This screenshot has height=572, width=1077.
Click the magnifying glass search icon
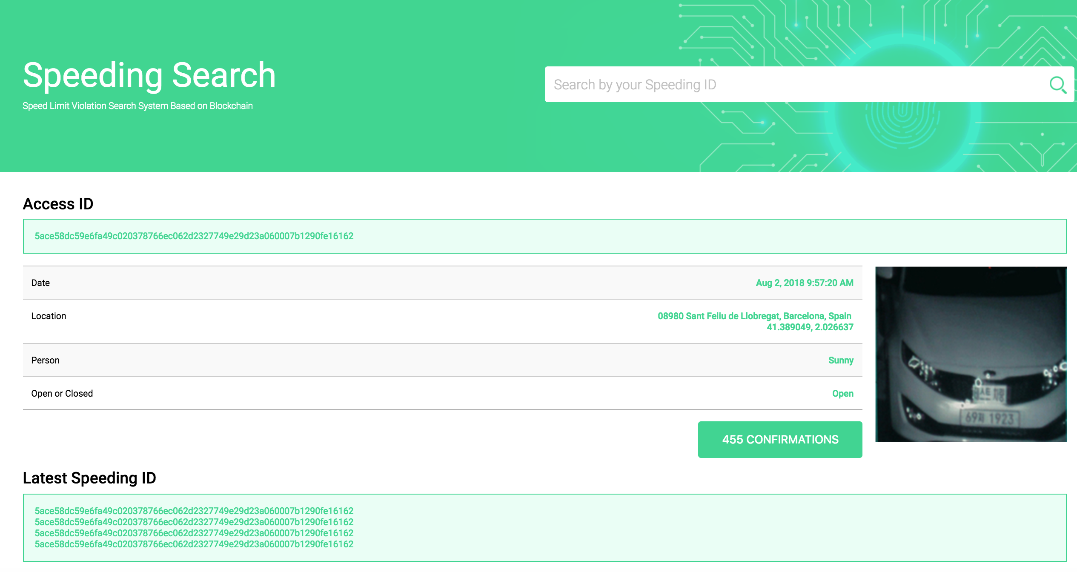coord(1059,84)
